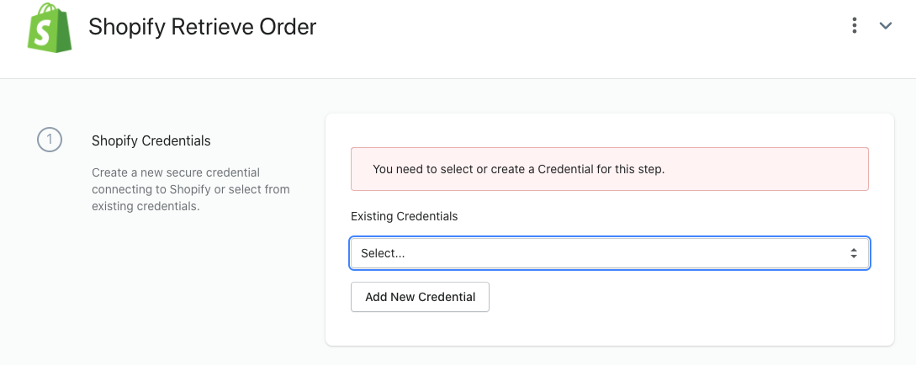Click the Existing Credentials field label

(x=405, y=216)
